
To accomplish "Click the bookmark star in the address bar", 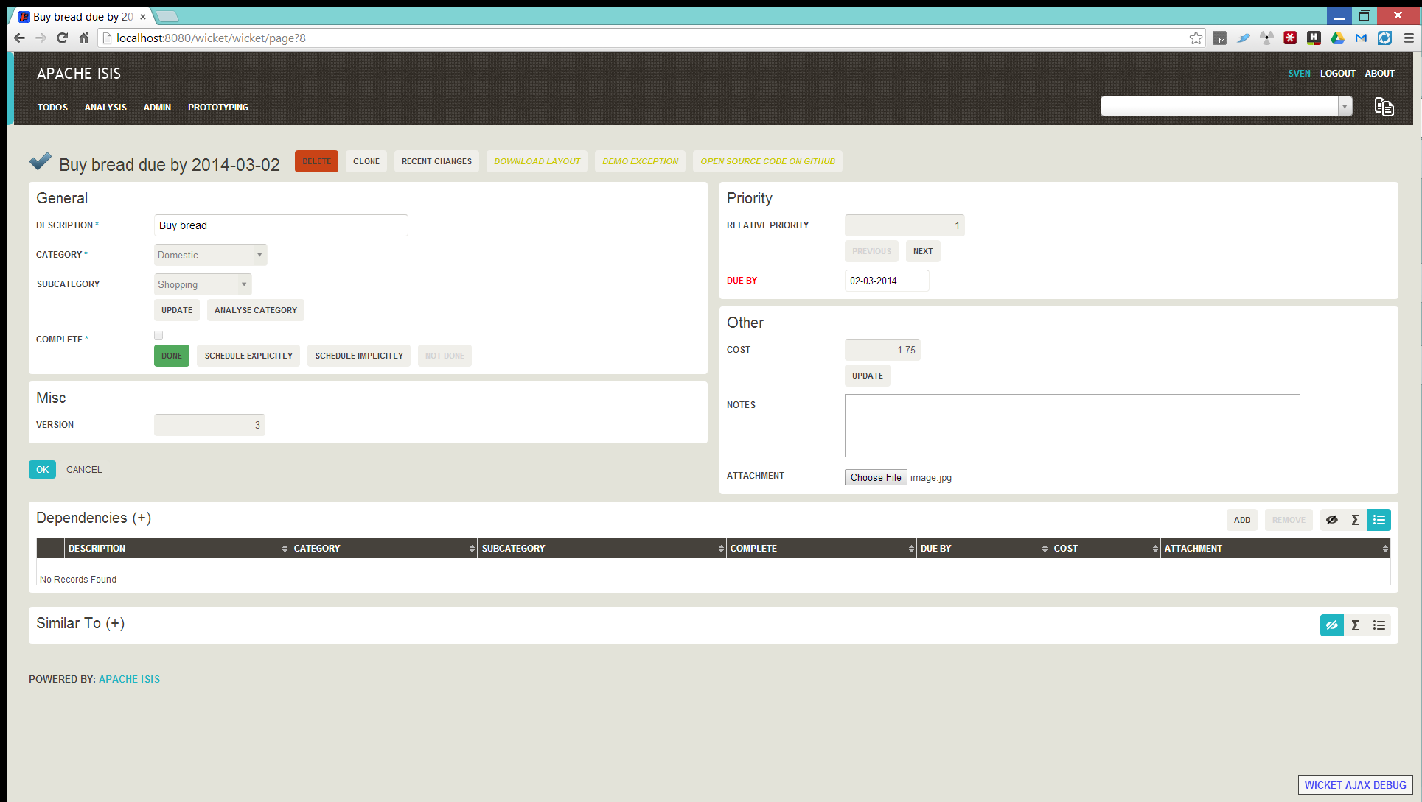I will click(x=1195, y=38).
